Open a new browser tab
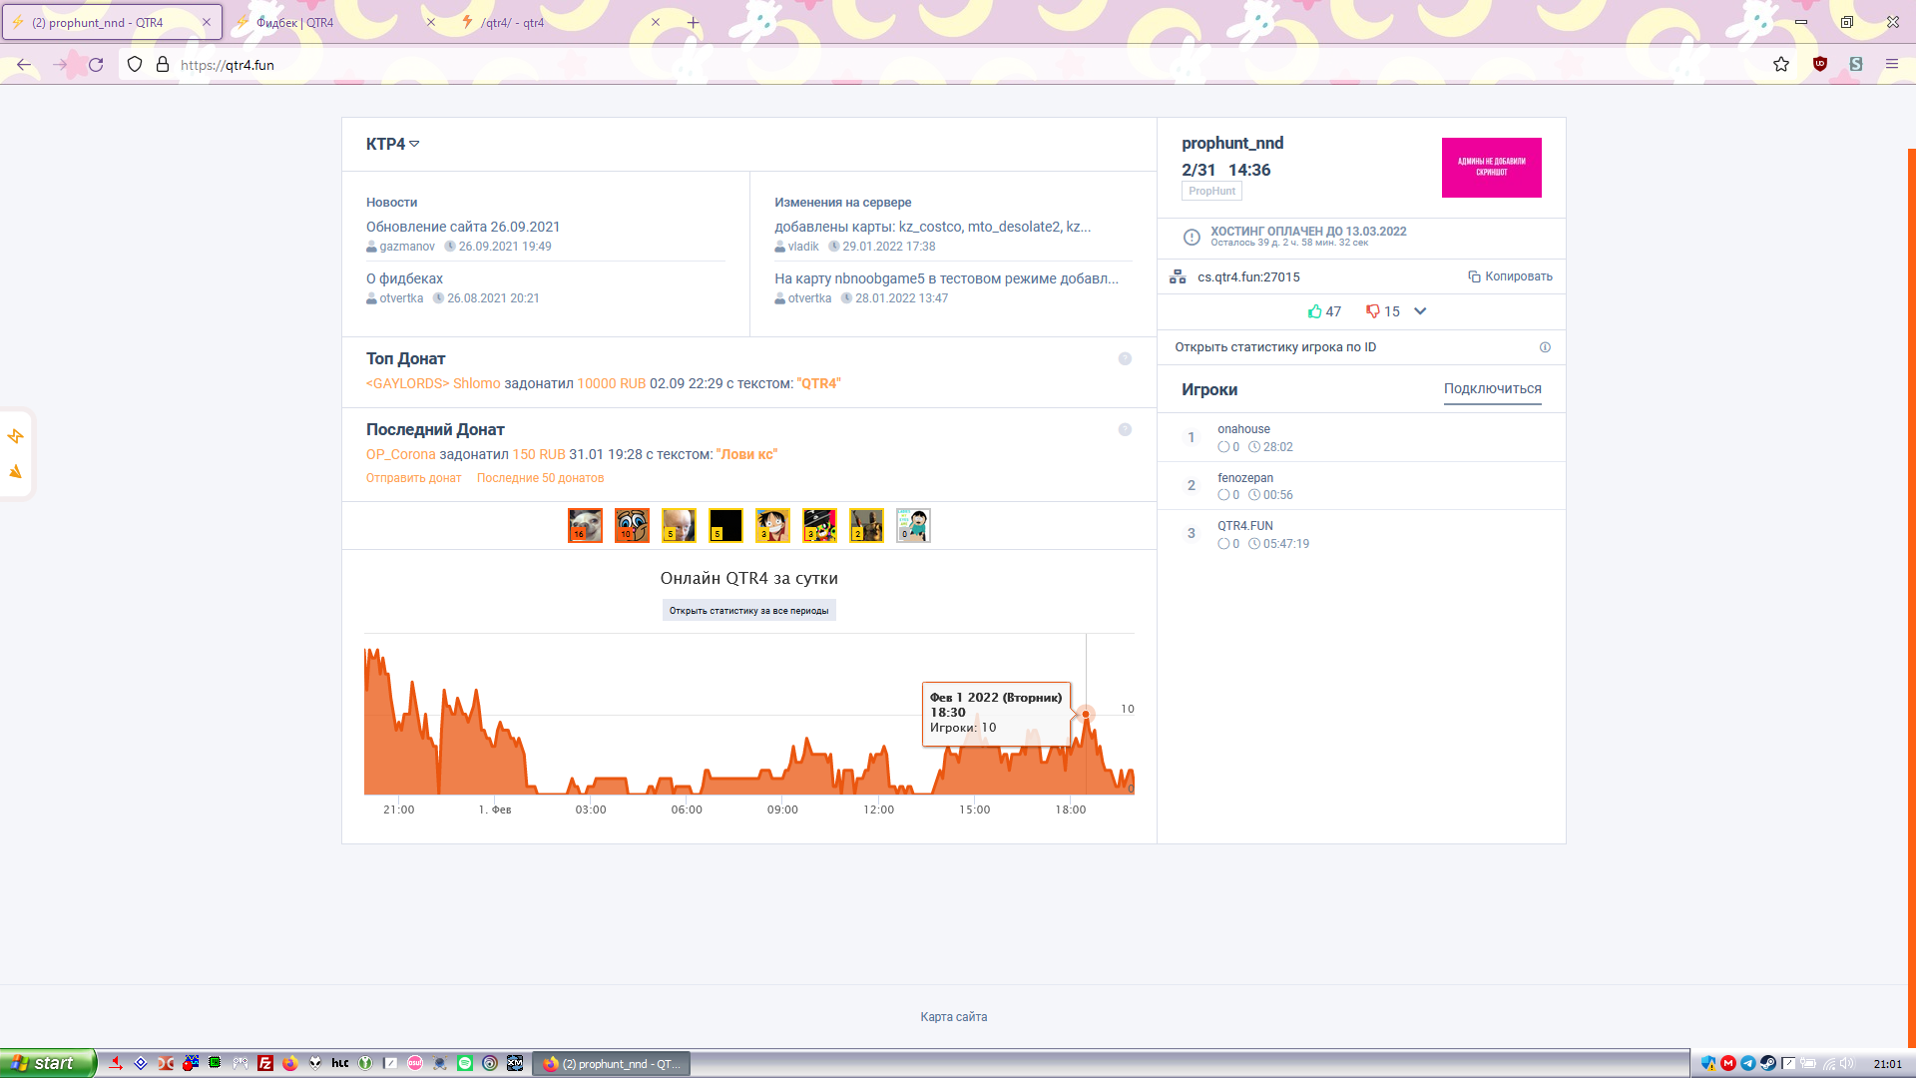 pyautogui.click(x=693, y=22)
